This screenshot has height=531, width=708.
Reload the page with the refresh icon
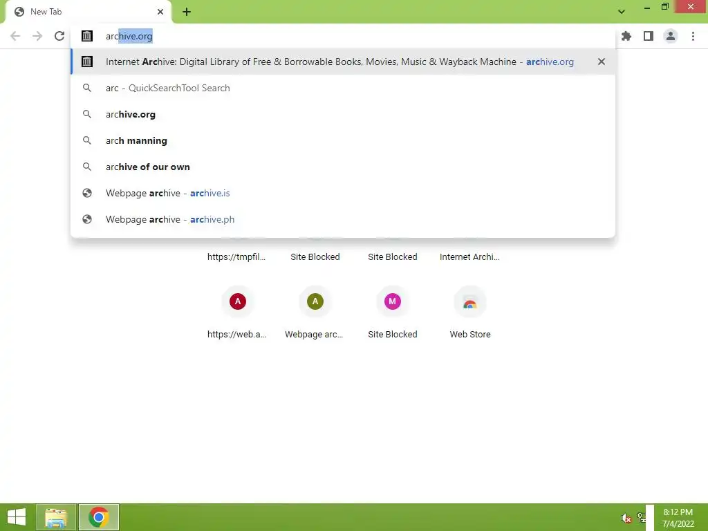[59, 36]
